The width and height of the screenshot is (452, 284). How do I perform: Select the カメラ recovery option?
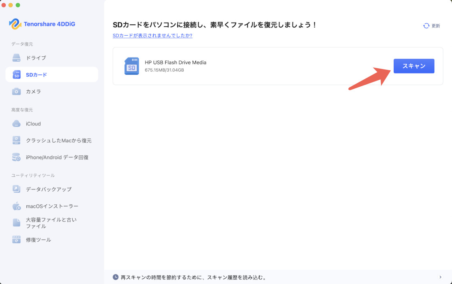16,91
